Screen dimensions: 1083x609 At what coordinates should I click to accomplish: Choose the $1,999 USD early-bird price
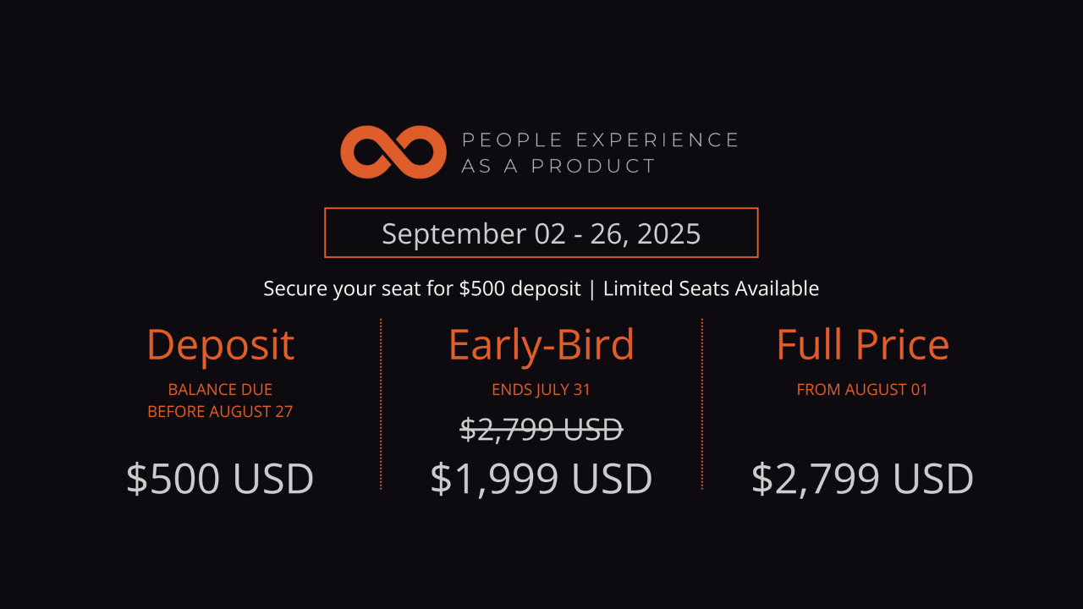coord(541,479)
